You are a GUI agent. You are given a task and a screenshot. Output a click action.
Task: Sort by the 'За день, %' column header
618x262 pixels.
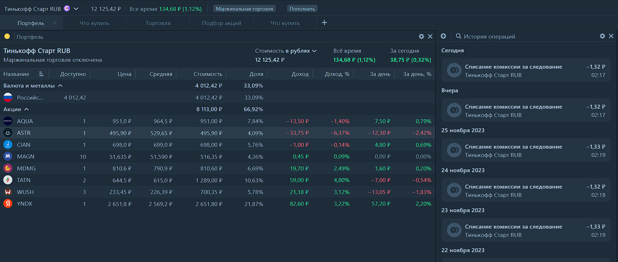click(417, 74)
